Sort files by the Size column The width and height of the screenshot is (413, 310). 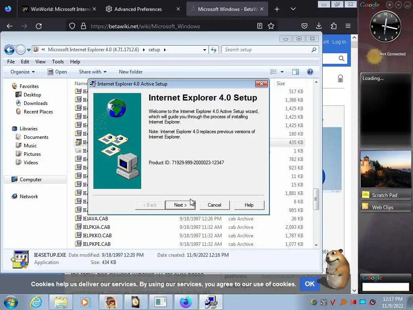click(281, 83)
